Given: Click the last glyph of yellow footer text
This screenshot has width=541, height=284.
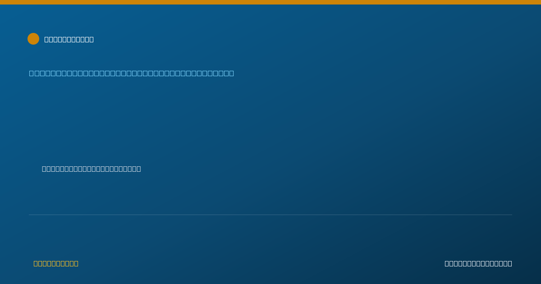Looking at the screenshot, I should [x=76, y=263].
